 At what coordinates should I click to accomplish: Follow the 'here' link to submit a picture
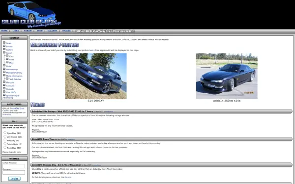(91, 51)
